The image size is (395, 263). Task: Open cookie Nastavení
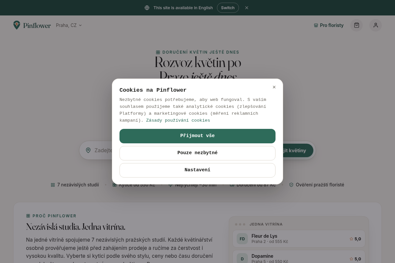(x=197, y=170)
